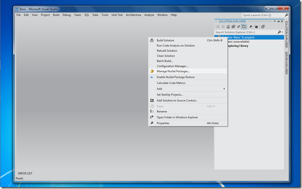This screenshot has height=189, width=302.
Task: Click the NuGet icon beside Manage NuGet Packages
Action: click(x=152, y=71)
